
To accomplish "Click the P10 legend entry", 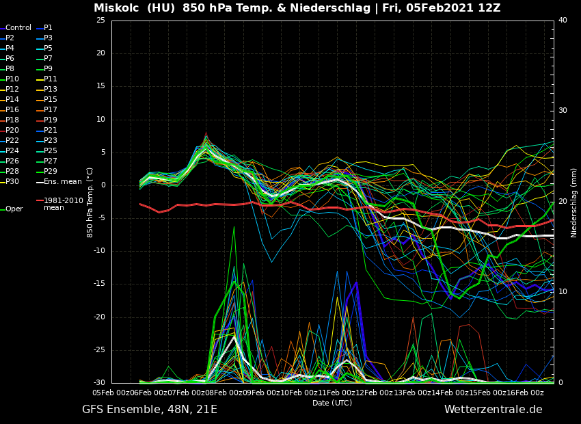I will 12,79.
